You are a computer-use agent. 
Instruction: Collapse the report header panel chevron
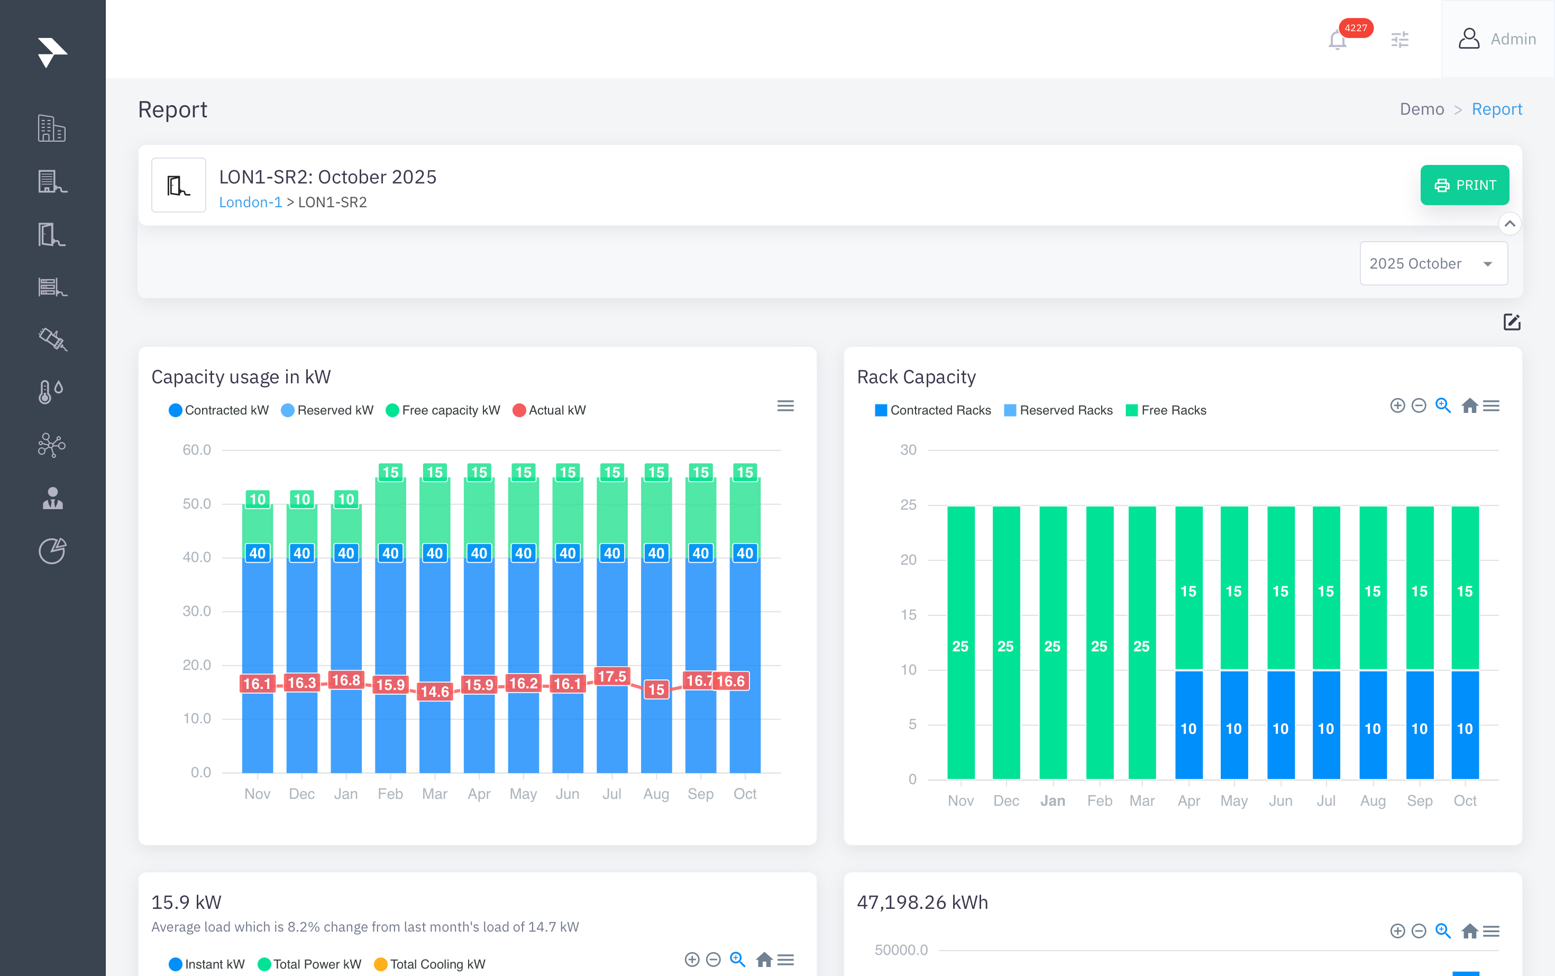pos(1509,224)
